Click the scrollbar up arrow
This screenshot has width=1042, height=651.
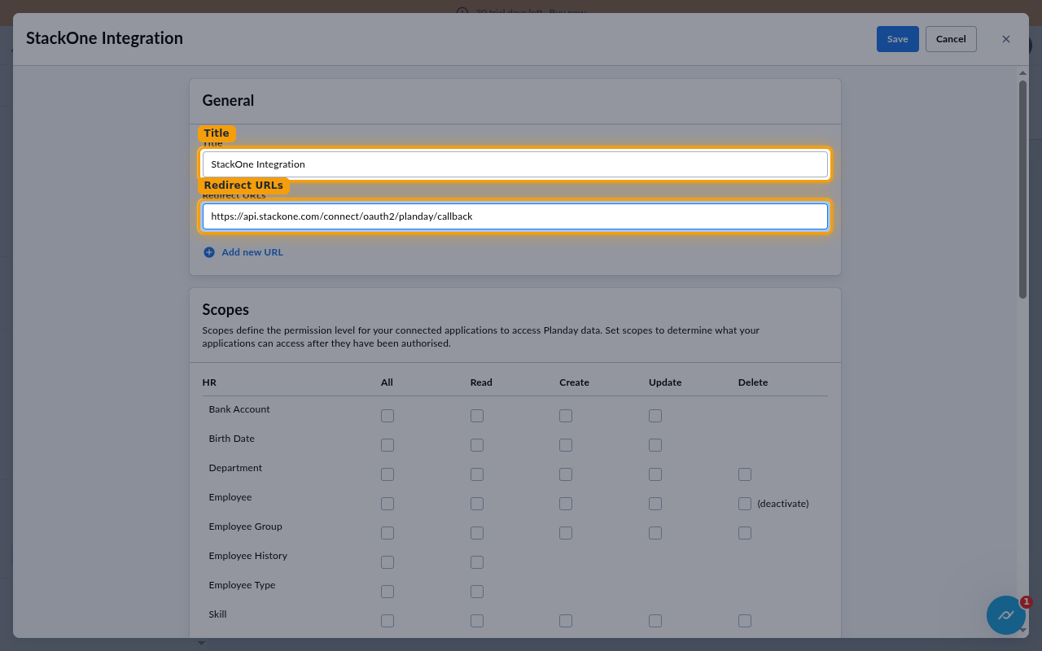point(1023,73)
